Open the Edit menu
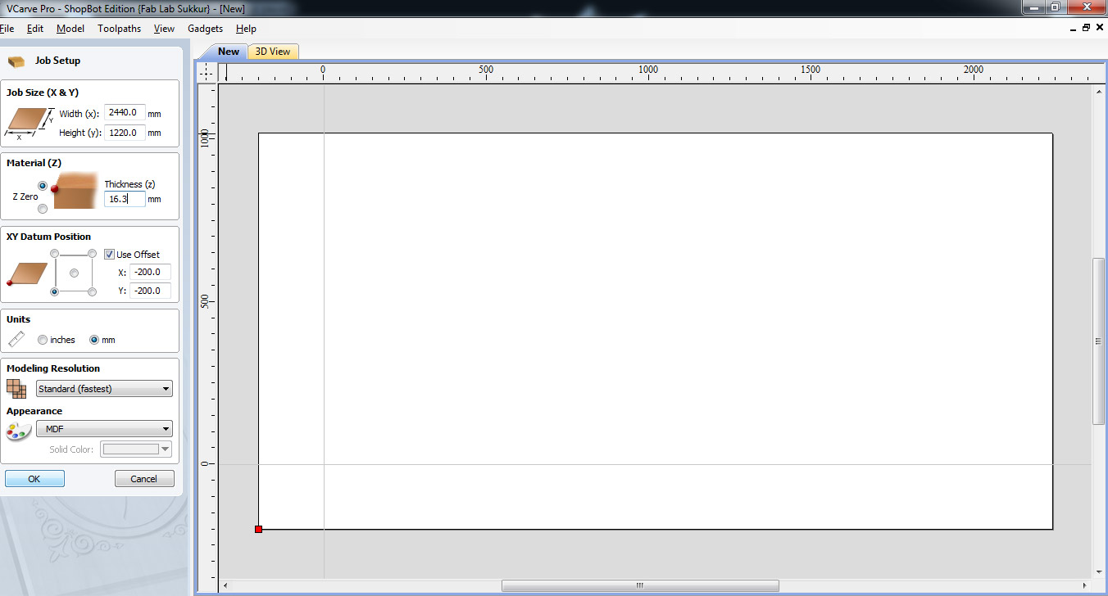Viewport: 1108px width, 596px height. coord(35,29)
